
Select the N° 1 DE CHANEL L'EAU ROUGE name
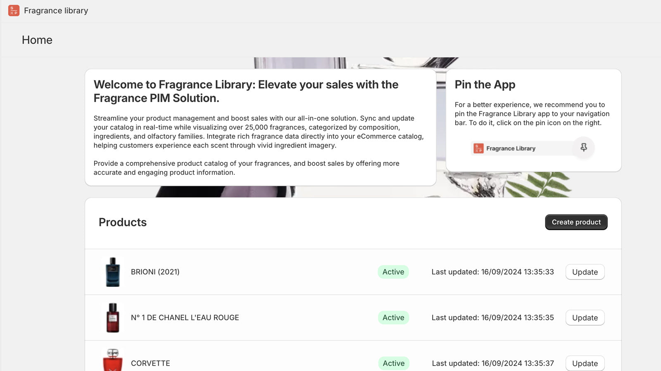pos(185,318)
